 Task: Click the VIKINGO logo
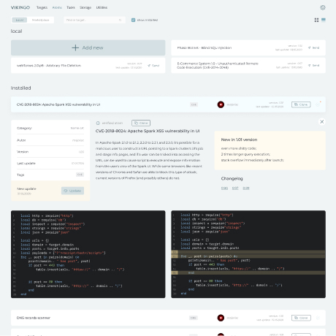click(20, 7)
